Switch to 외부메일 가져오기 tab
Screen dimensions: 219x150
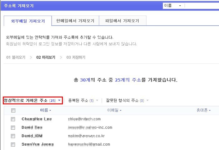[x=28, y=21]
